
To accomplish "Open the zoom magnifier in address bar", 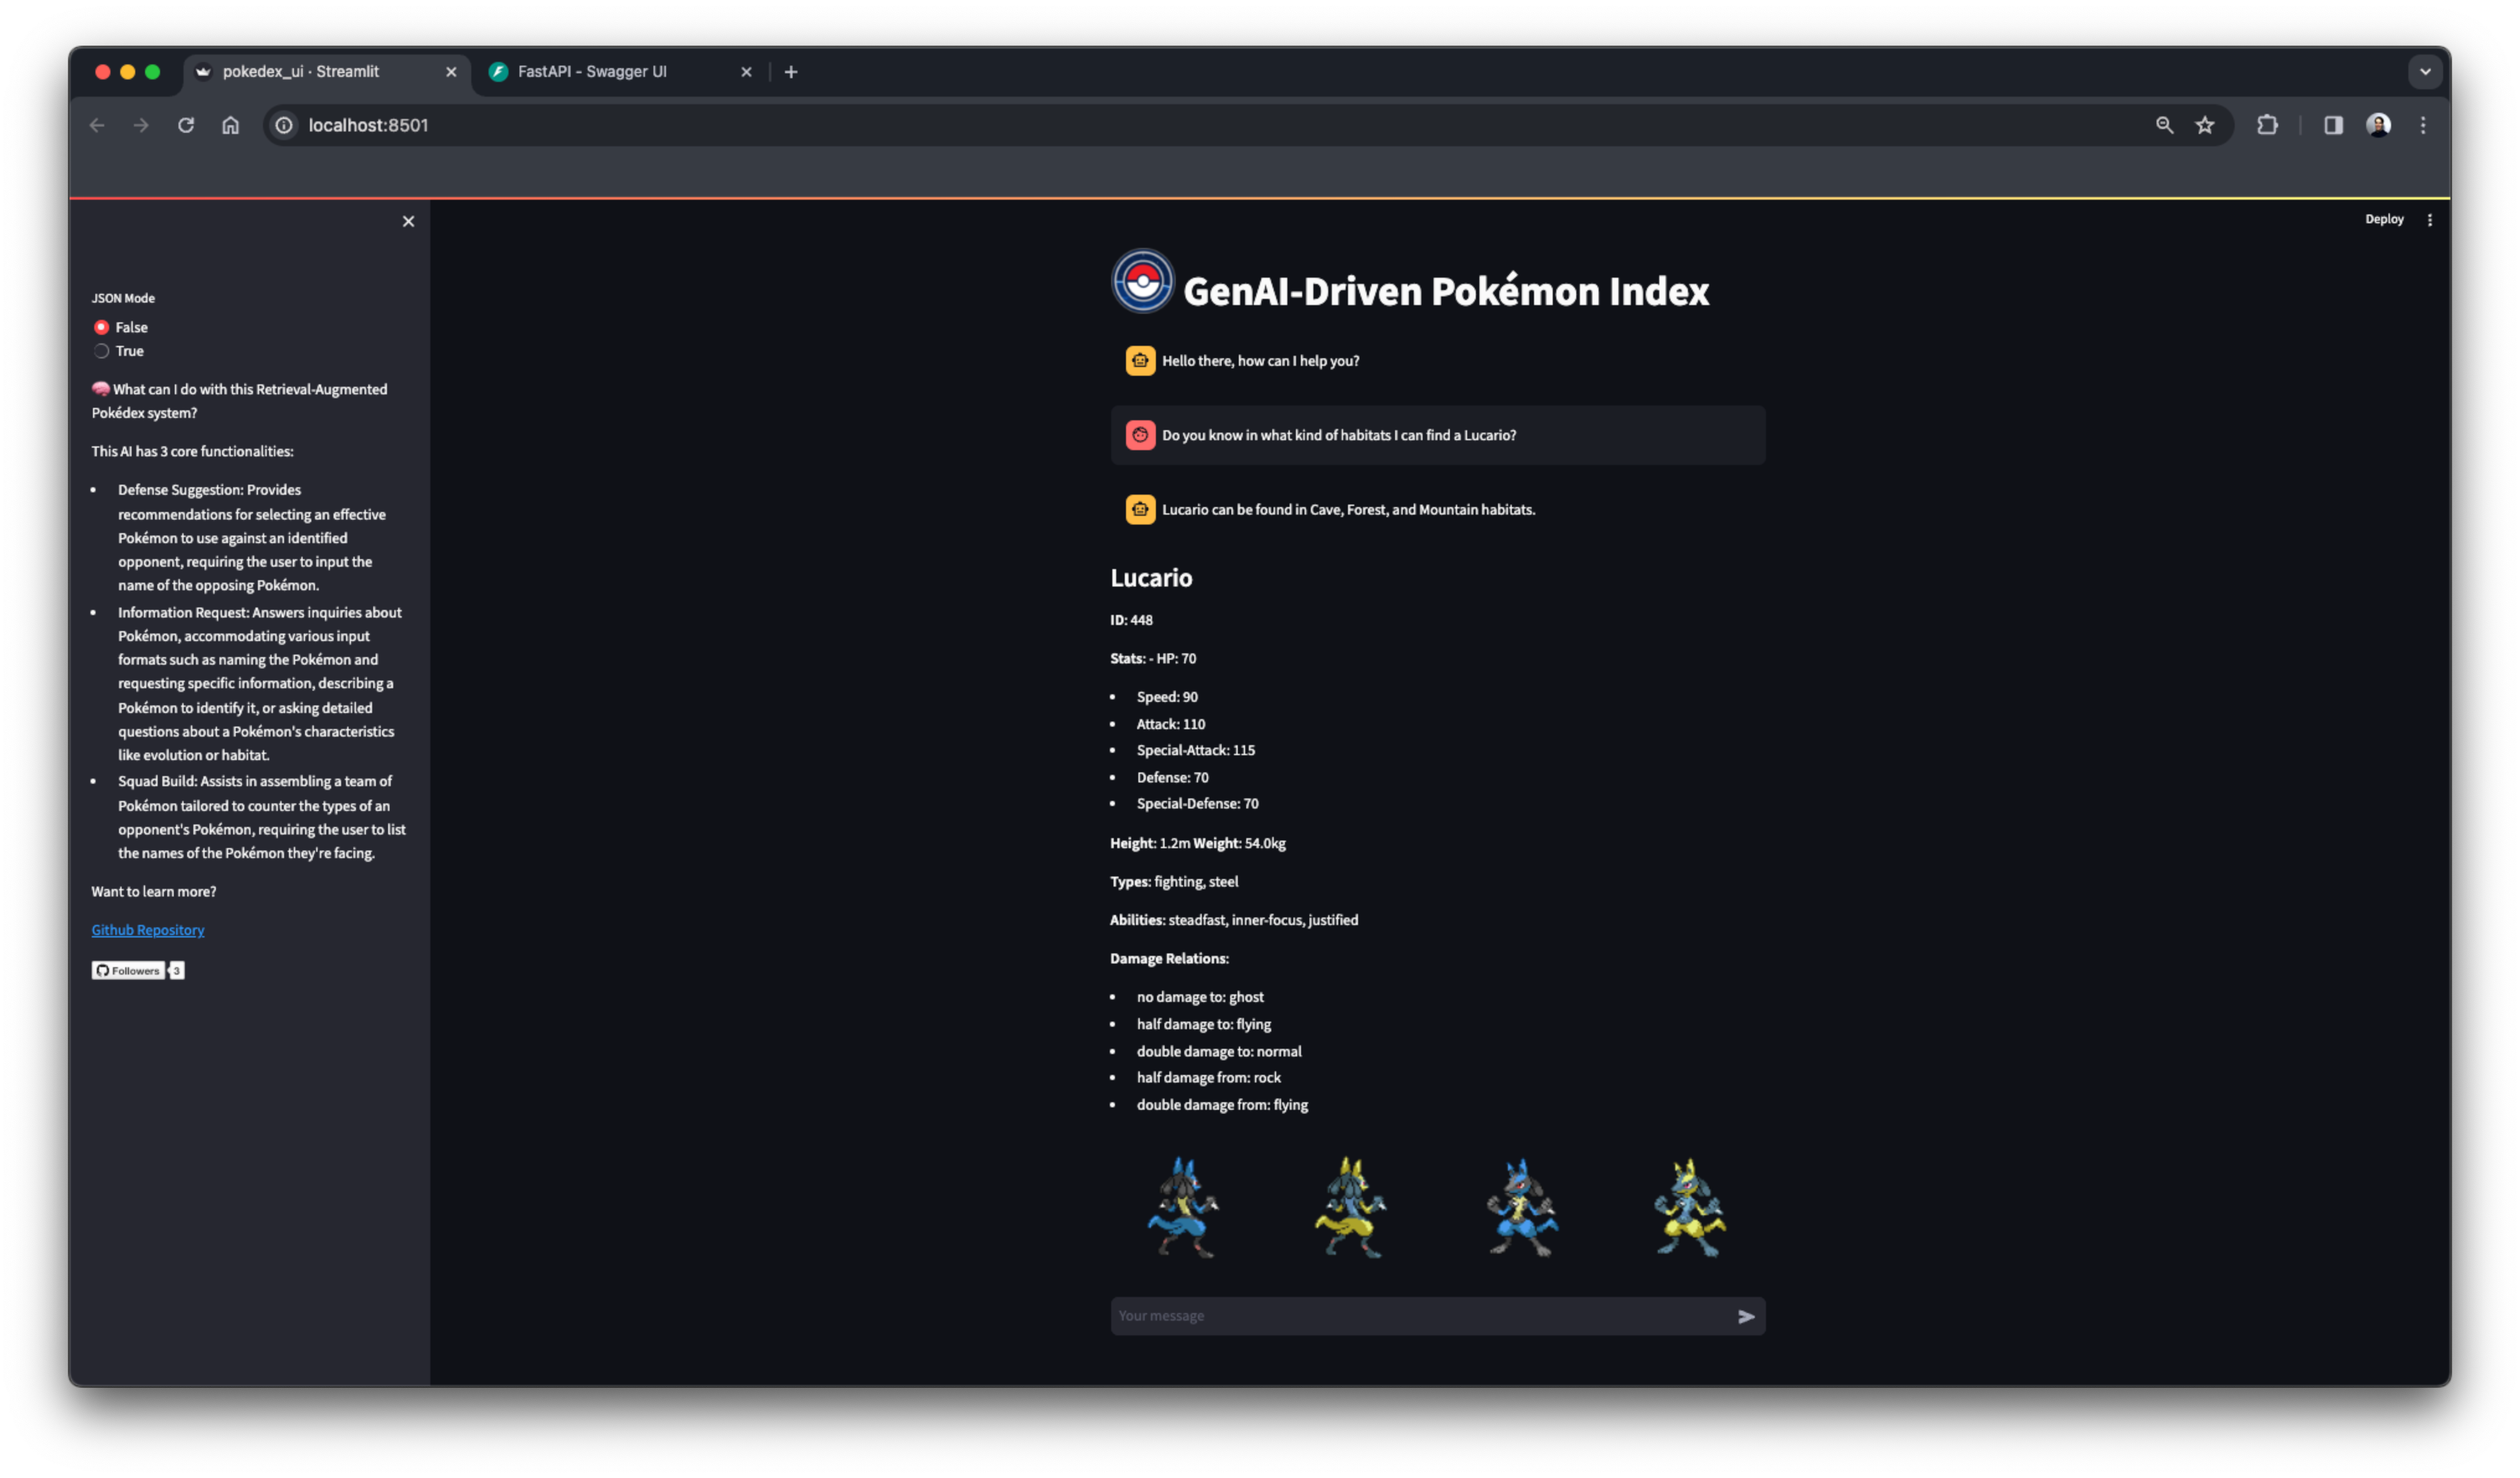I will [x=2165, y=125].
